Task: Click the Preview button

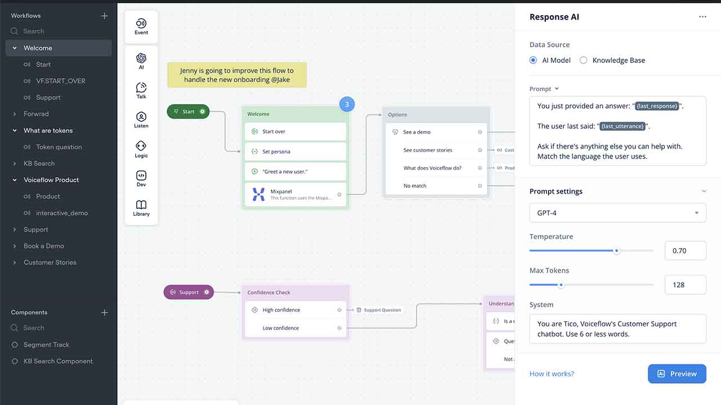Action: tap(677, 373)
